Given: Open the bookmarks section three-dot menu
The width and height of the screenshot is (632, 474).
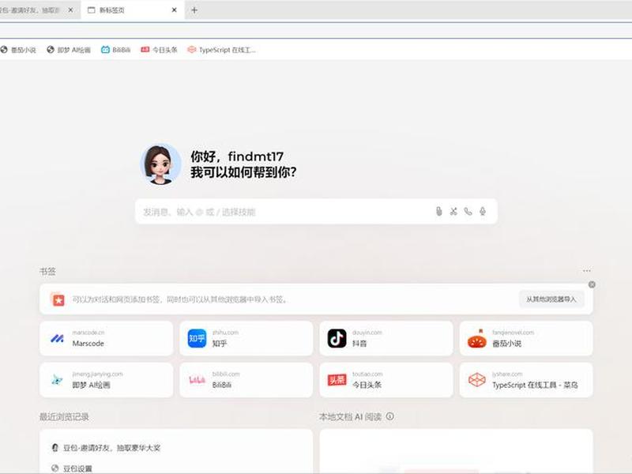Looking at the screenshot, I should click(x=586, y=270).
